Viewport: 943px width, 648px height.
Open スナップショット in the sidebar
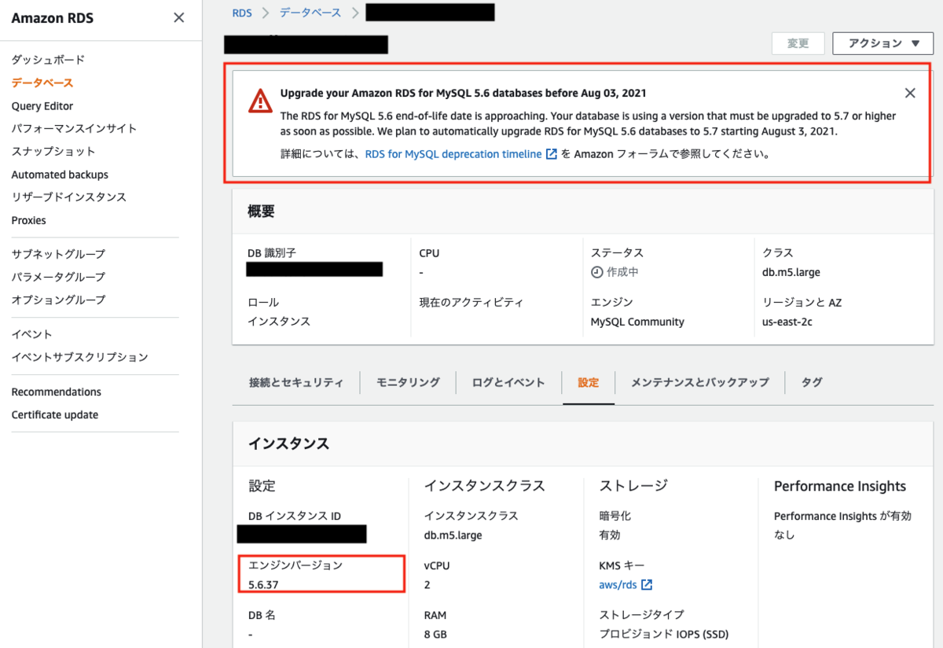(x=53, y=151)
